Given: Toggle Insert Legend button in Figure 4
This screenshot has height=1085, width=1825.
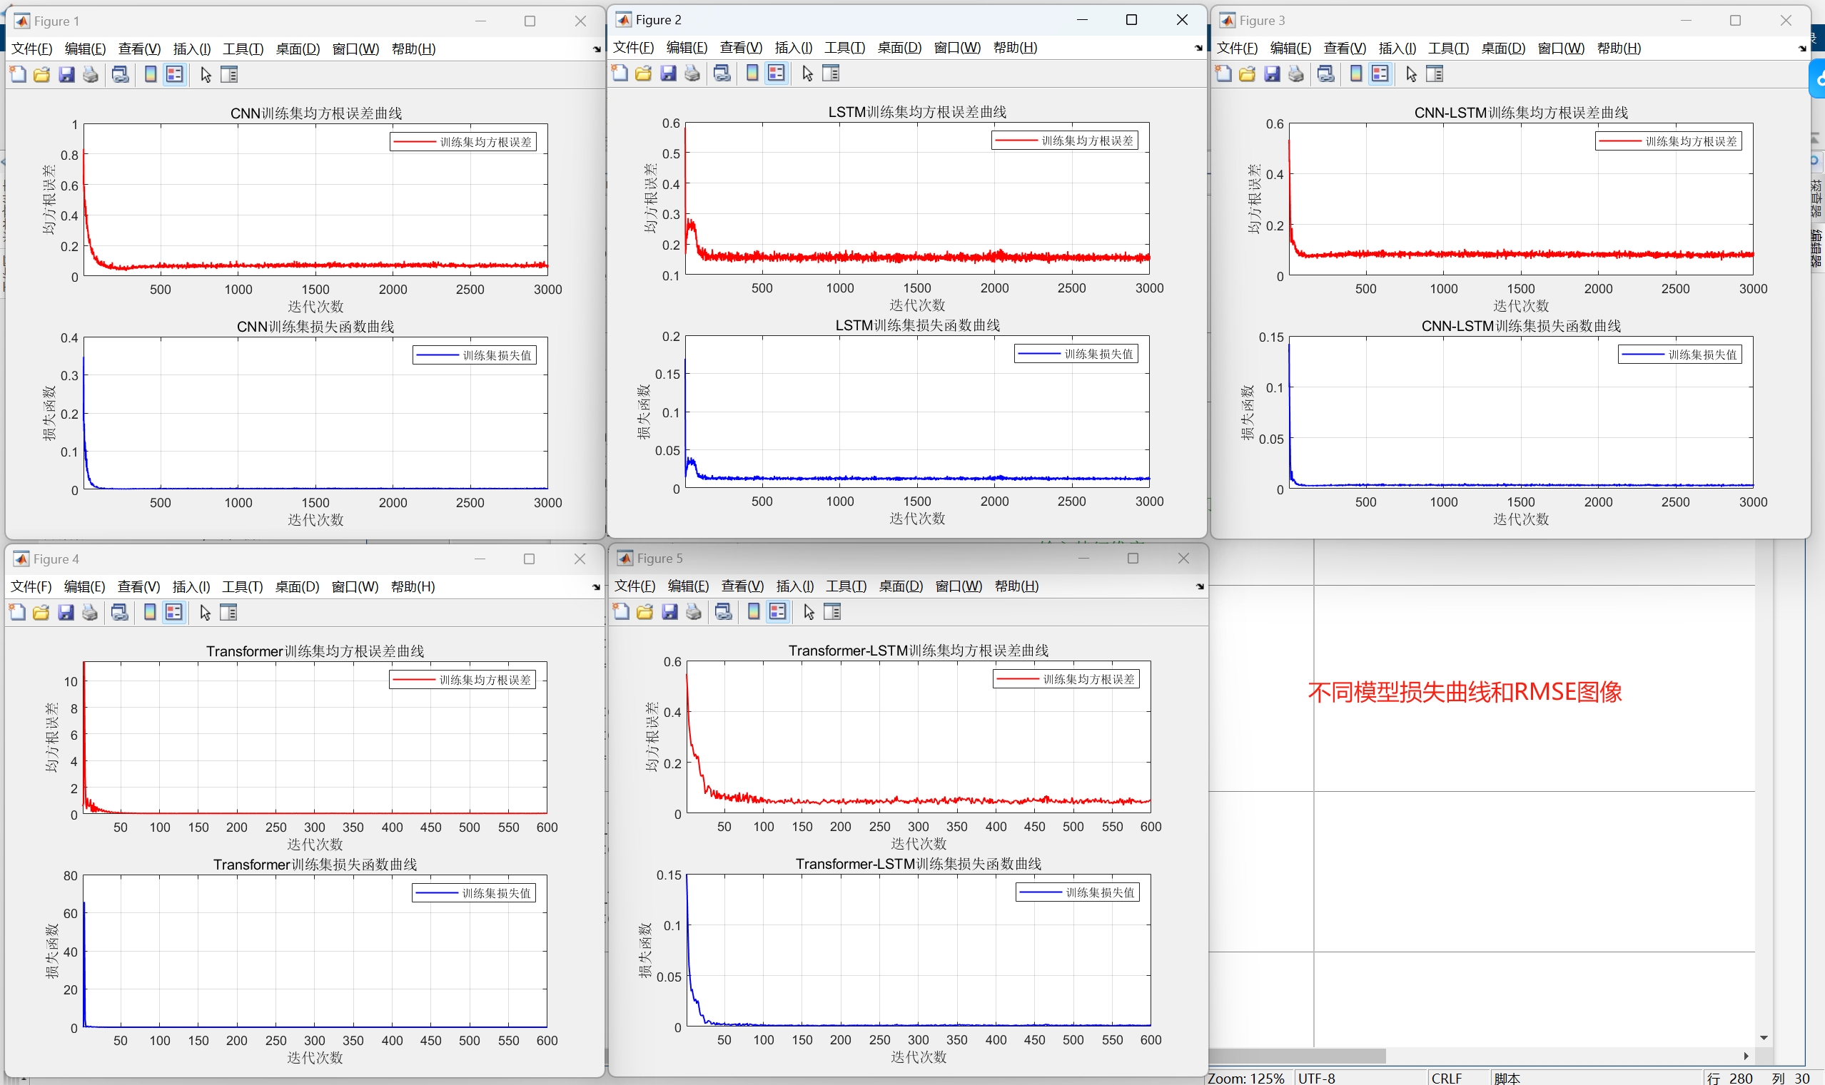Looking at the screenshot, I should (174, 613).
